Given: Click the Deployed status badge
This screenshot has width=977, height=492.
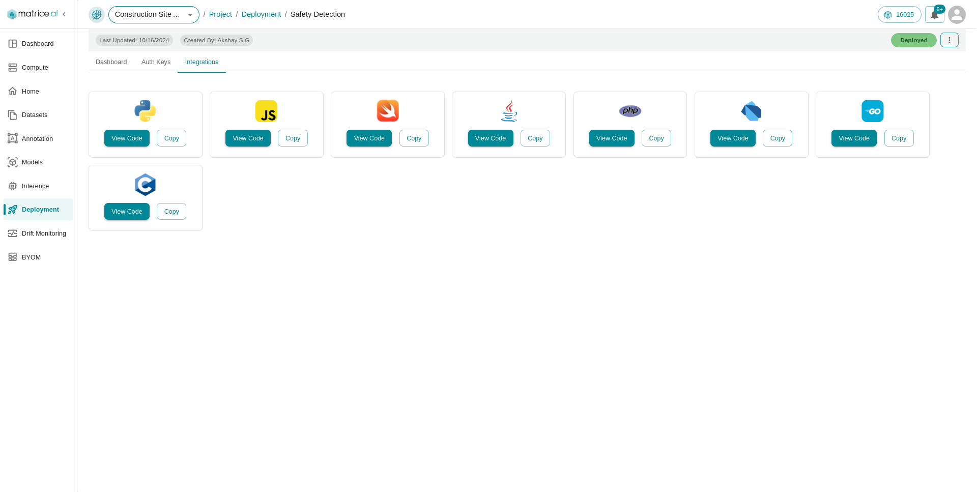Looking at the screenshot, I should pos(914,40).
